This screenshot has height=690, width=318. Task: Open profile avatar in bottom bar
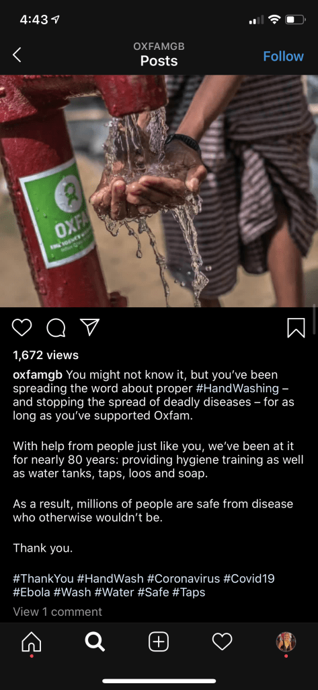tap(286, 642)
